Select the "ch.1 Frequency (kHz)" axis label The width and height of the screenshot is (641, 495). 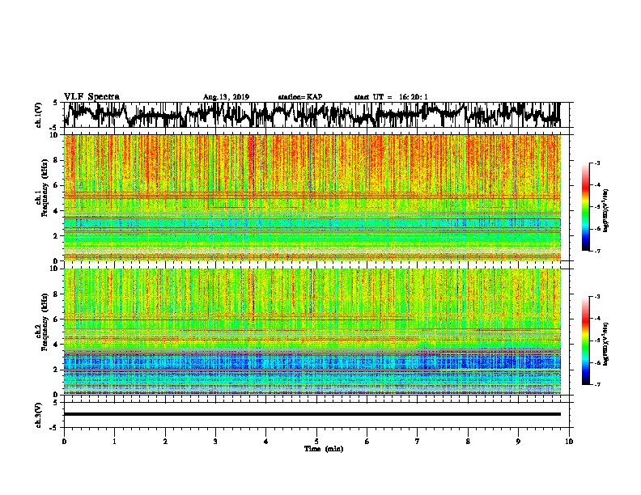click(41, 188)
